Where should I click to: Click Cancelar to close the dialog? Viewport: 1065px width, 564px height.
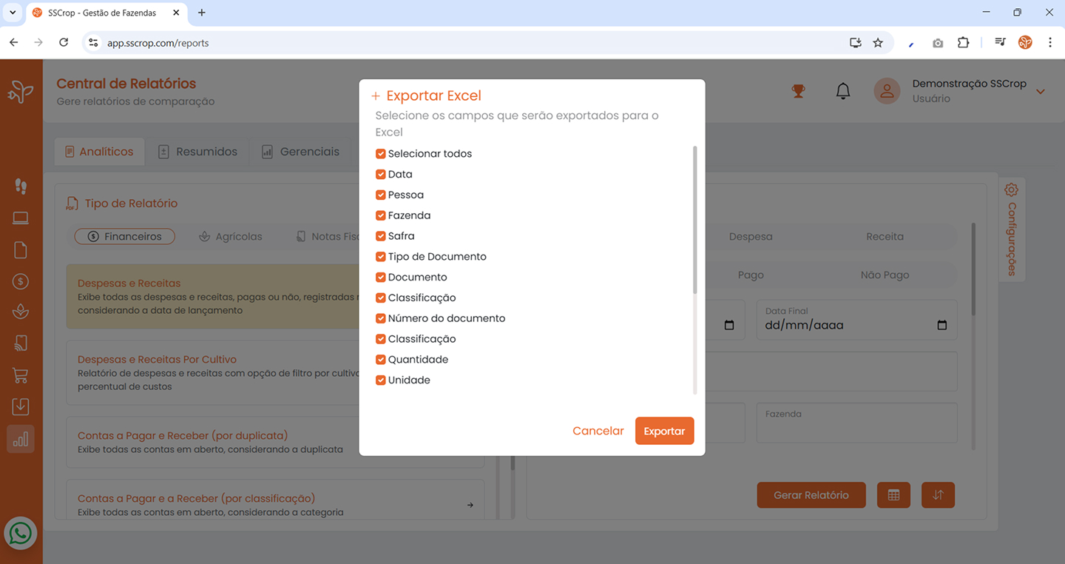coord(598,431)
